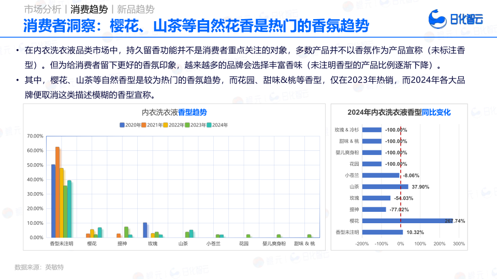Viewport: 497px width, 279px height.
Task: Click the 10.32% value label
Action: [415, 232]
